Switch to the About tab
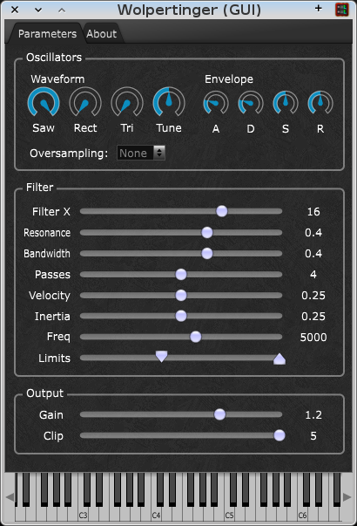 coord(102,33)
